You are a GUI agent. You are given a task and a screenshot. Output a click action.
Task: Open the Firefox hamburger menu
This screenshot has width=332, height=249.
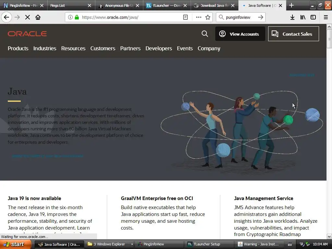326,17
